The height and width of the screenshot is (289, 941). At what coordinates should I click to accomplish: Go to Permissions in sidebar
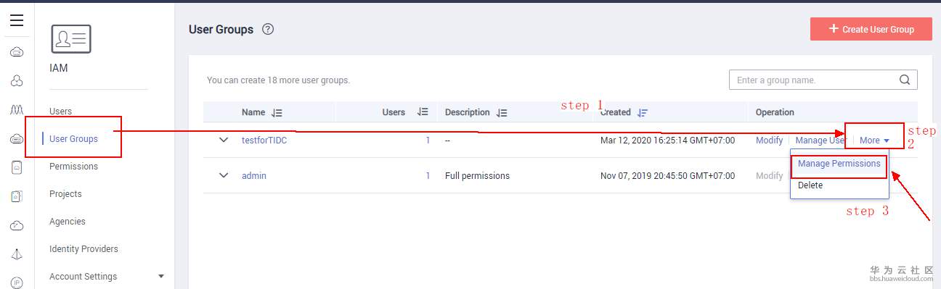pos(73,167)
